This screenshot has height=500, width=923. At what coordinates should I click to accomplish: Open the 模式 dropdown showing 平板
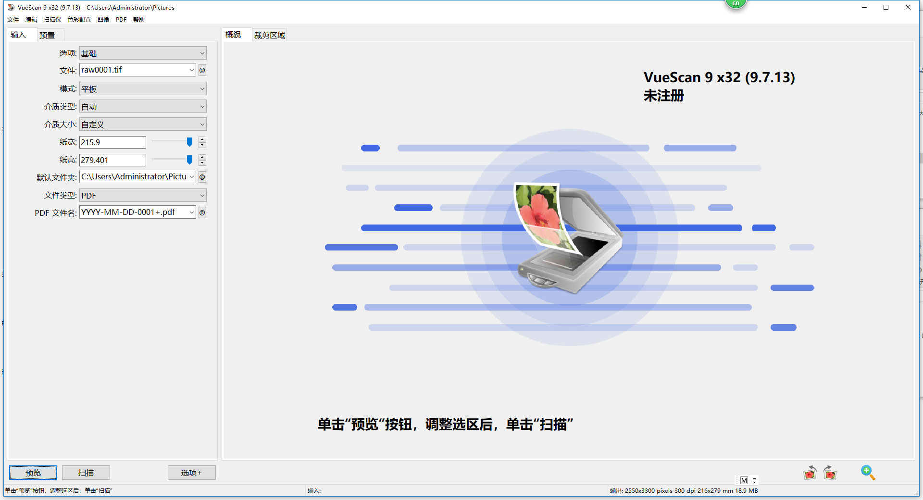(x=143, y=89)
